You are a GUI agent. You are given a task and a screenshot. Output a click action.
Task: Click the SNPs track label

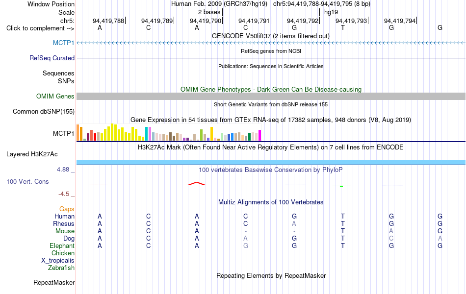[x=66, y=81]
